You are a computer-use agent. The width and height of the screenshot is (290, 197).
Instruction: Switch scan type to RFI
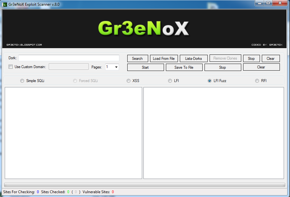257,81
